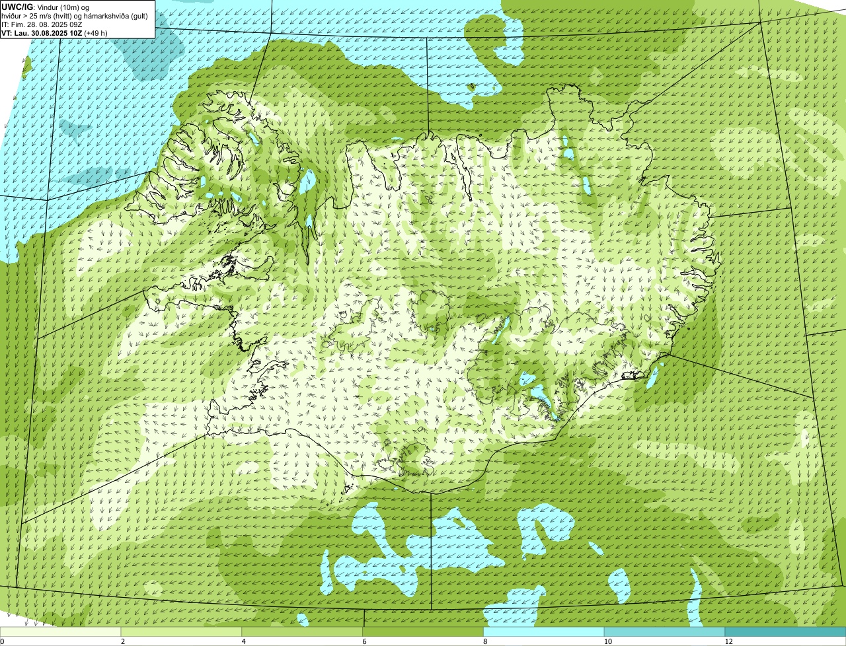Click the scale label '6'
Viewport: 846px width, 646px height.
coord(365,641)
